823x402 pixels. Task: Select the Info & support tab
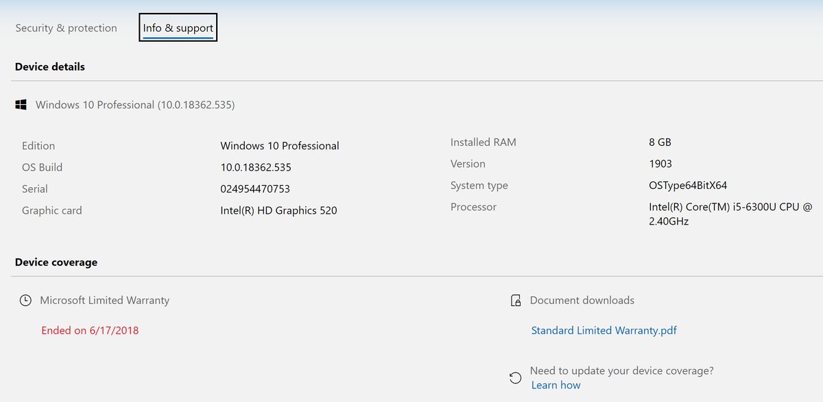(178, 28)
